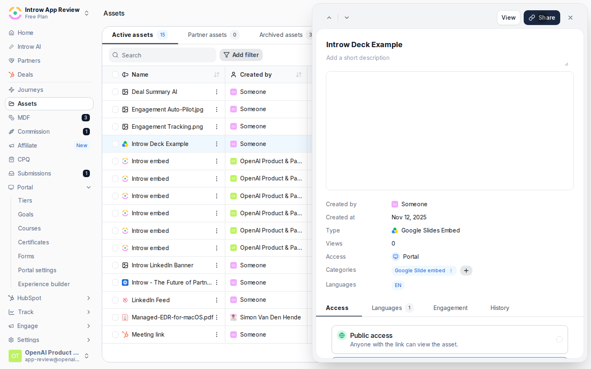Open Deals with HubSpot icon
Screen dimensions: 591x369
point(49,75)
